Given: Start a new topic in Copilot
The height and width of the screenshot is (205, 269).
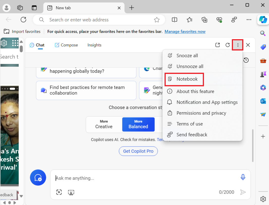Looking at the screenshot, I should [38, 178].
